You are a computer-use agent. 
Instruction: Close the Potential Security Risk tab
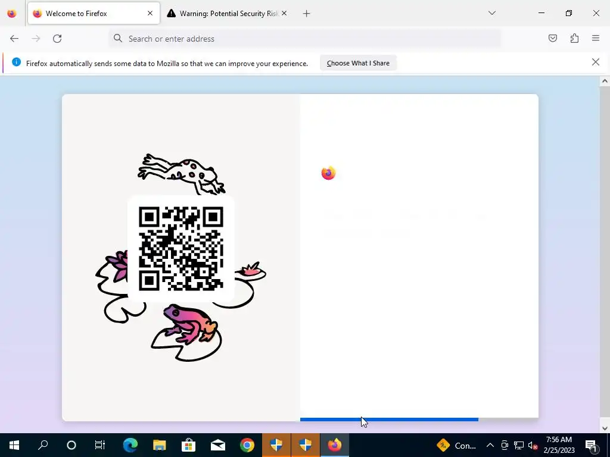pyautogui.click(x=284, y=13)
